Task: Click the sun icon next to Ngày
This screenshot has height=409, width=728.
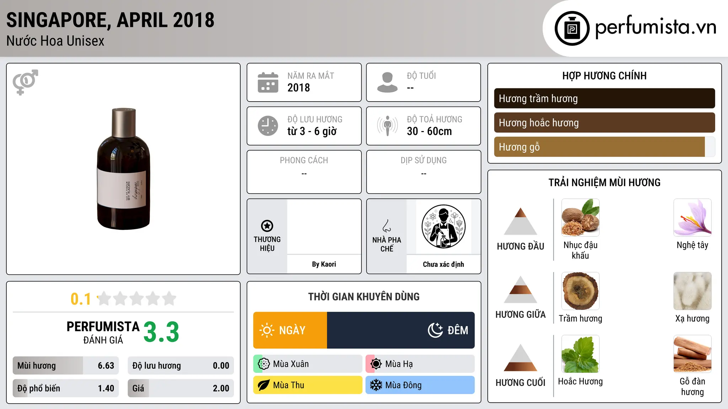Action: pyautogui.click(x=267, y=330)
